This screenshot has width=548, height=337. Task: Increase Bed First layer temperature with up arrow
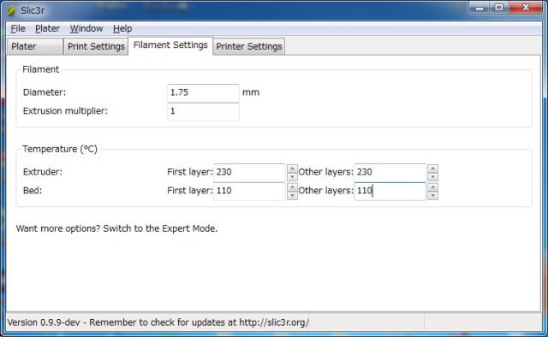292,187
